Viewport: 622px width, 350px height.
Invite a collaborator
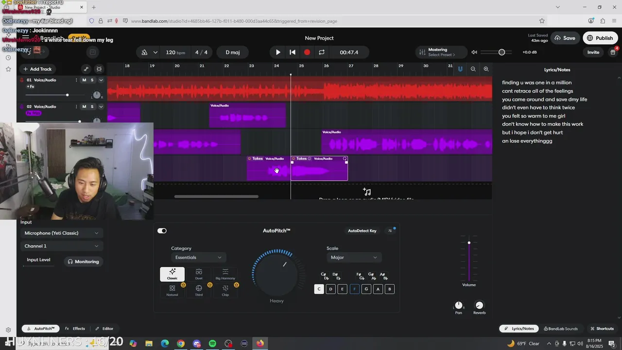(593, 52)
